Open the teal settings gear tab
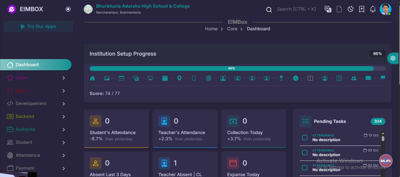 (393, 58)
